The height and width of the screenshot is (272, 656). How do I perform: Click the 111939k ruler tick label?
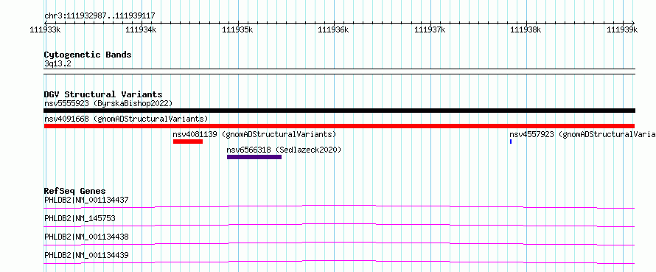[x=622, y=29]
